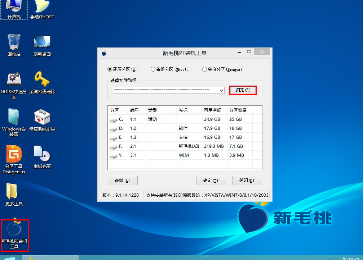Click the 修复系统引导 toolbox icon
Screen dimensions: 363x260
[42, 120]
